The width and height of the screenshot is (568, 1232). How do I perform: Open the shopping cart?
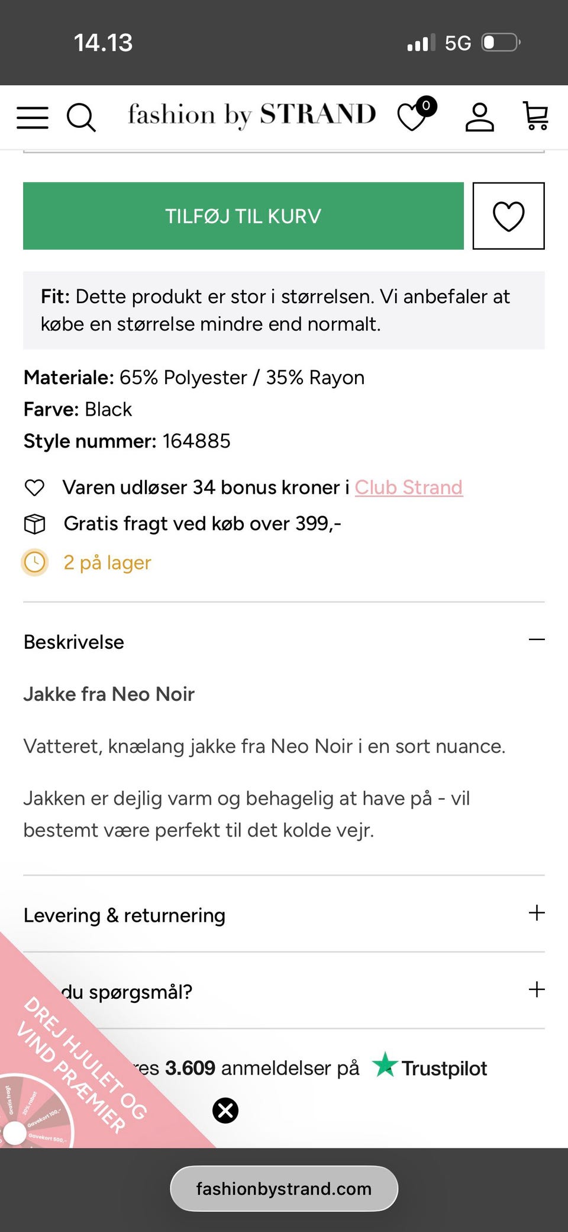pyautogui.click(x=535, y=117)
